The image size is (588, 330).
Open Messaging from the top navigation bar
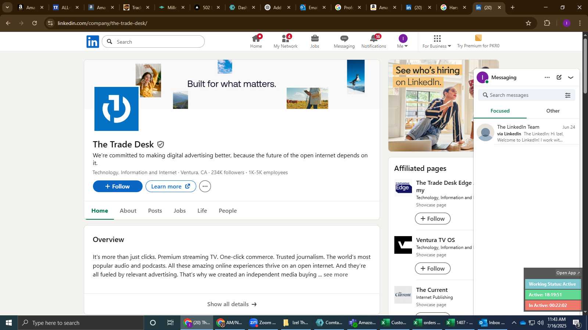pyautogui.click(x=344, y=41)
